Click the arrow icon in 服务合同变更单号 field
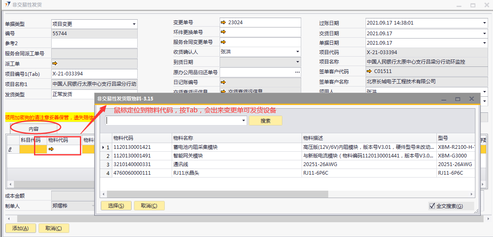The width and height of the screenshot is (493, 237). point(223,42)
